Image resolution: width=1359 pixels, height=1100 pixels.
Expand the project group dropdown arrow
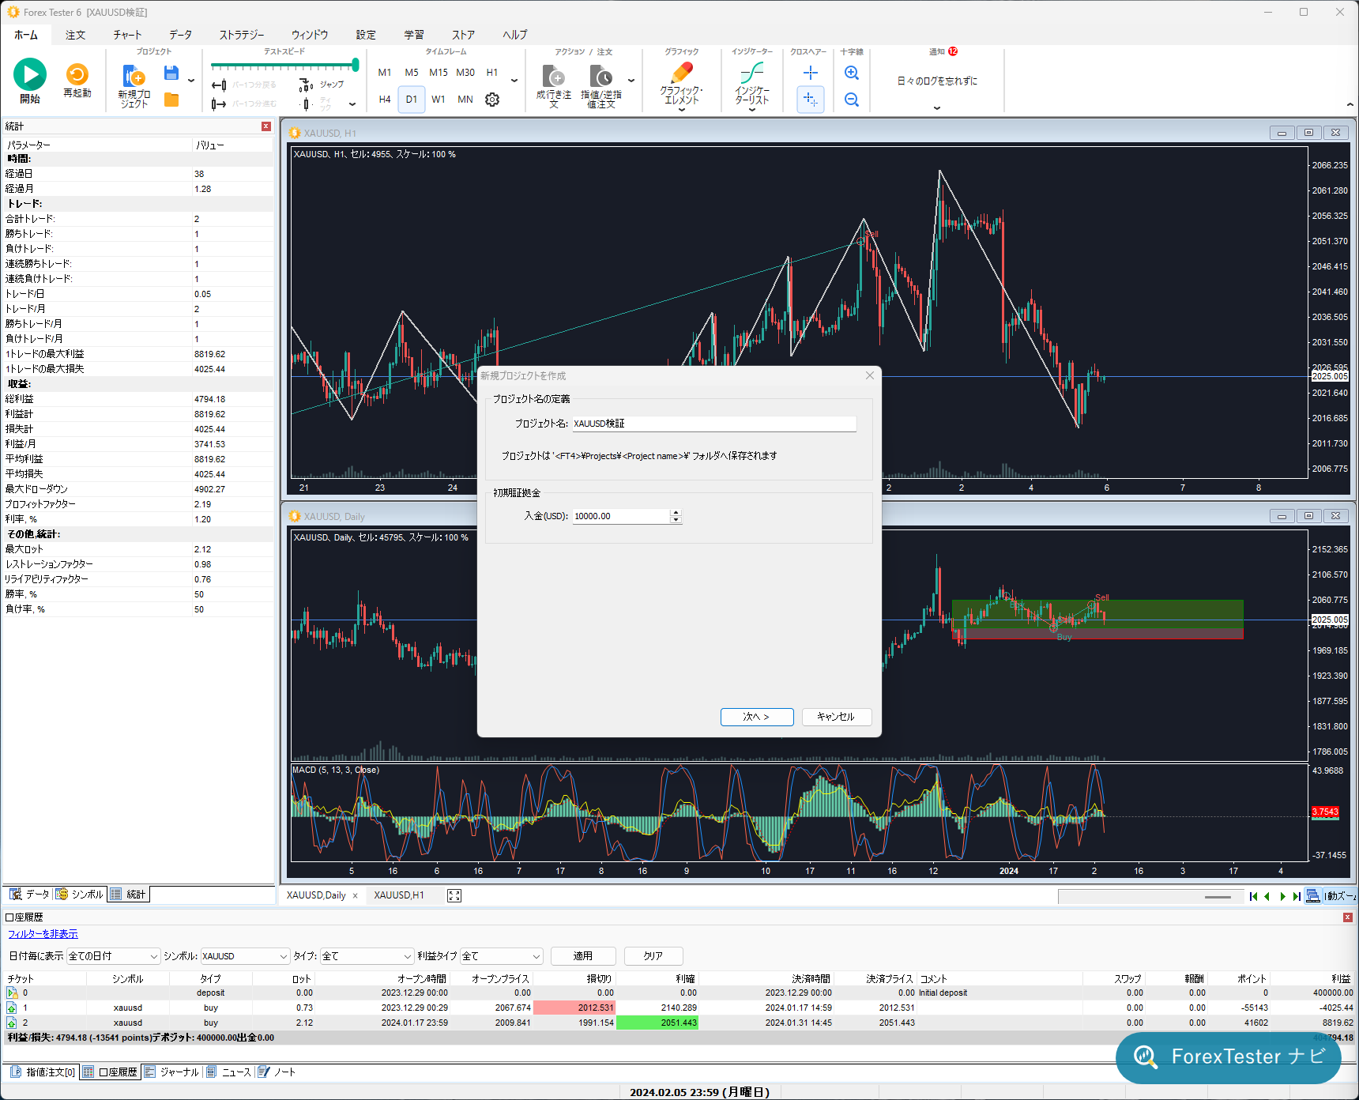[191, 81]
